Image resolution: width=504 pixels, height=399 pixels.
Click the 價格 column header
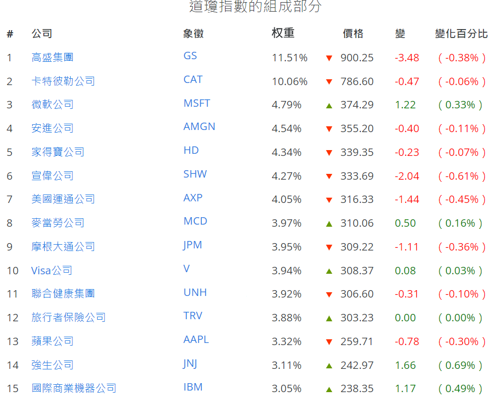point(353,34)
